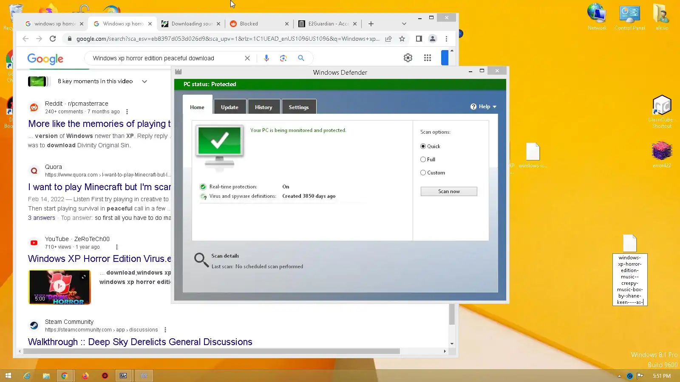Close the E2Guardian tab
The width and height of the screenshot is (680, 382).
(355, 24)
